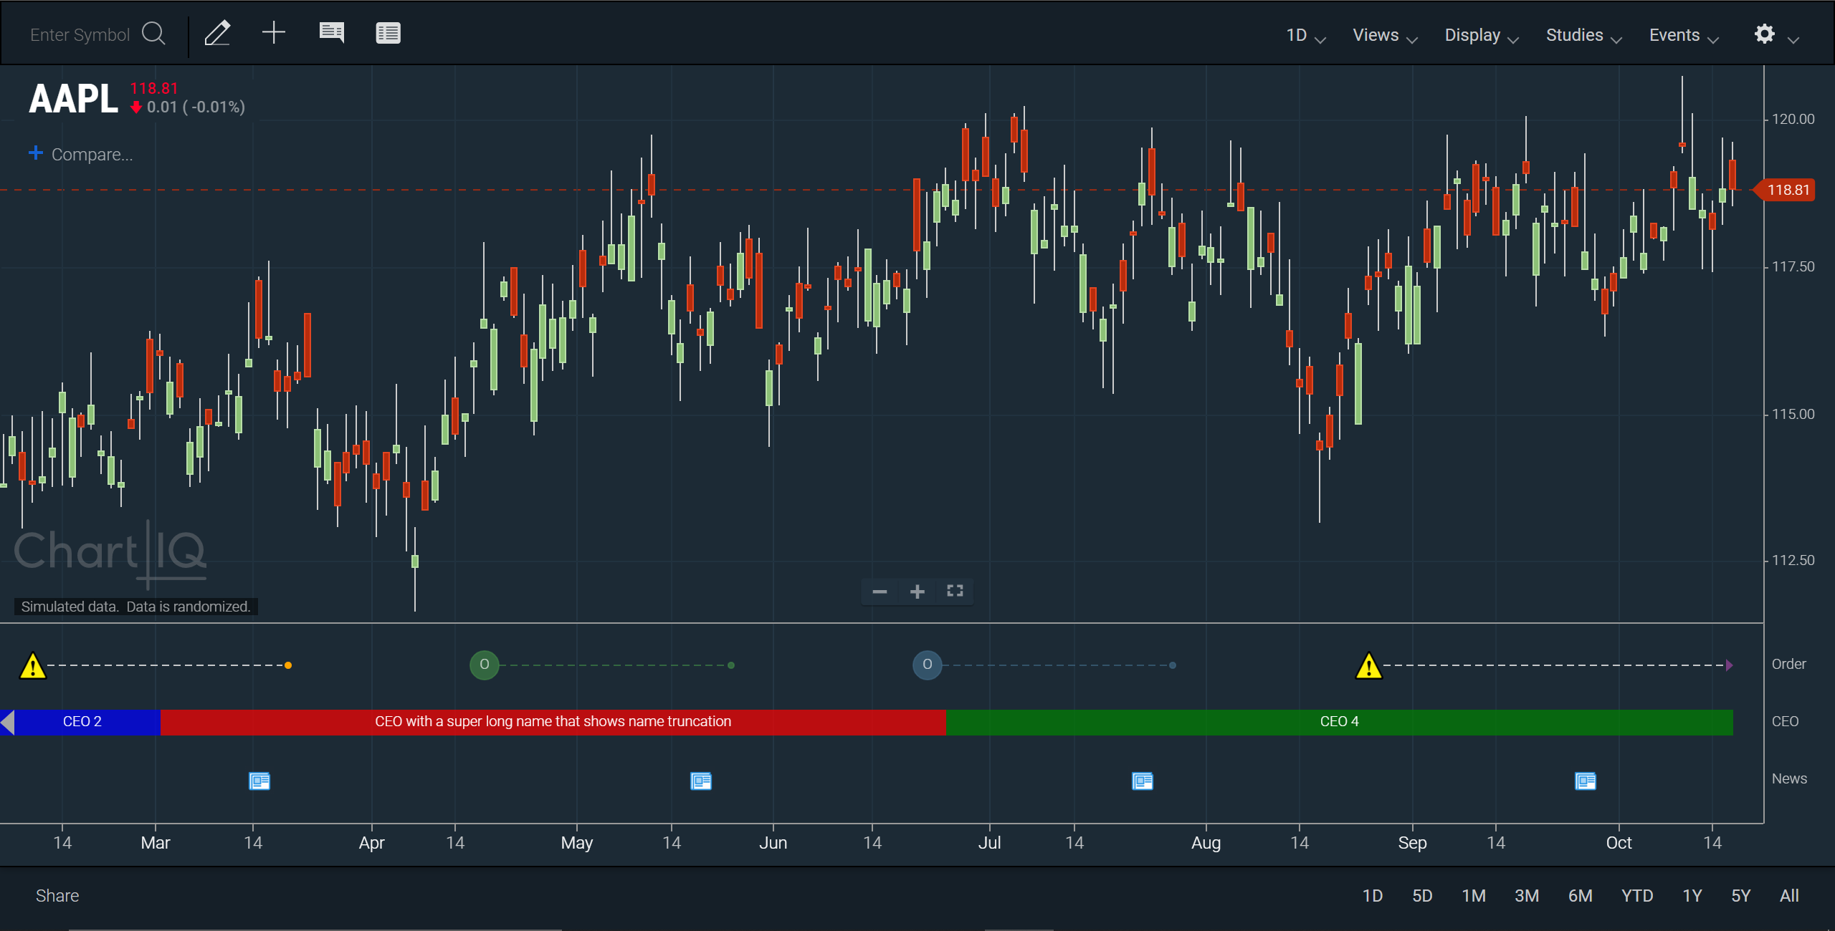Viewport: 1835px width, 931px height.
Task: Click the 115.00 price axis label
Action: pos(1793,414)
